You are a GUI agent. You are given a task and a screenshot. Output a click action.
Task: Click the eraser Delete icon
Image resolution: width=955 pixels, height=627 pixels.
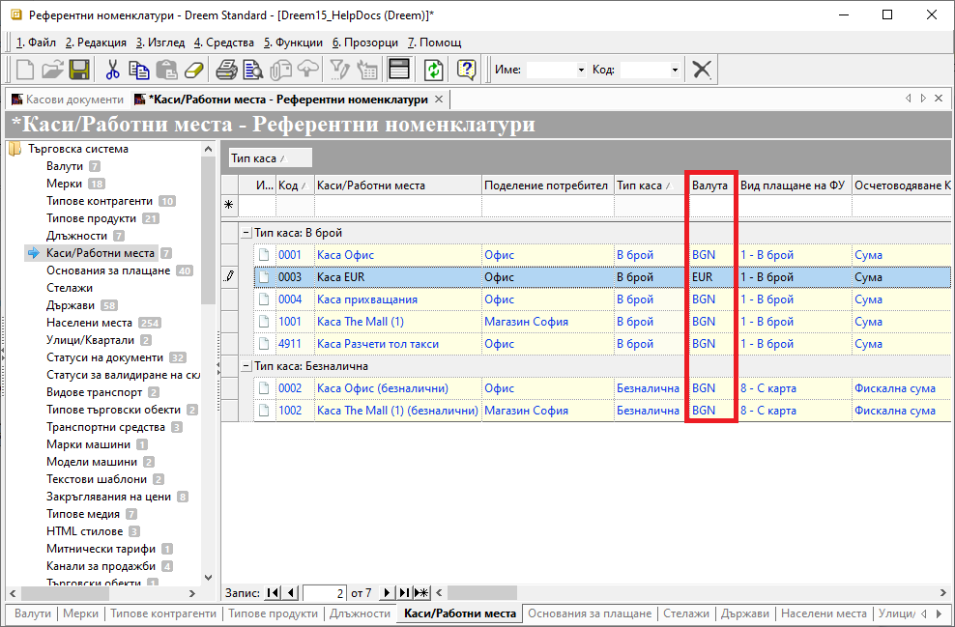194,70
